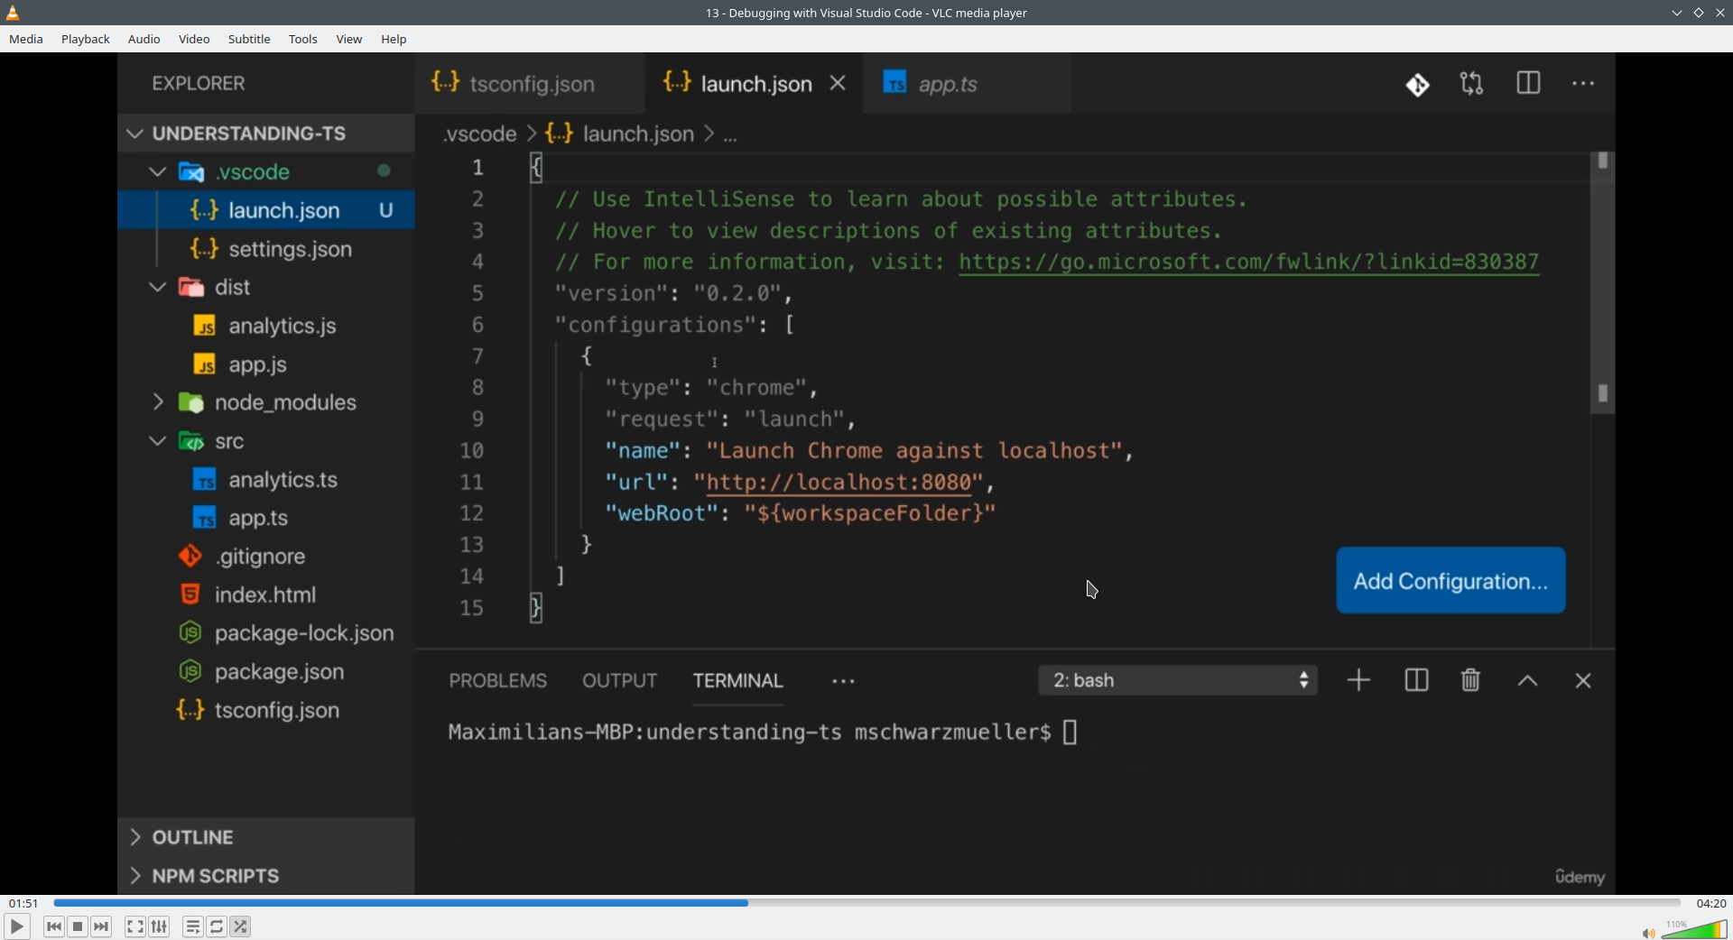Click the VLC play button
This screenshot has width=1733, height=940.
pos(16,926)
